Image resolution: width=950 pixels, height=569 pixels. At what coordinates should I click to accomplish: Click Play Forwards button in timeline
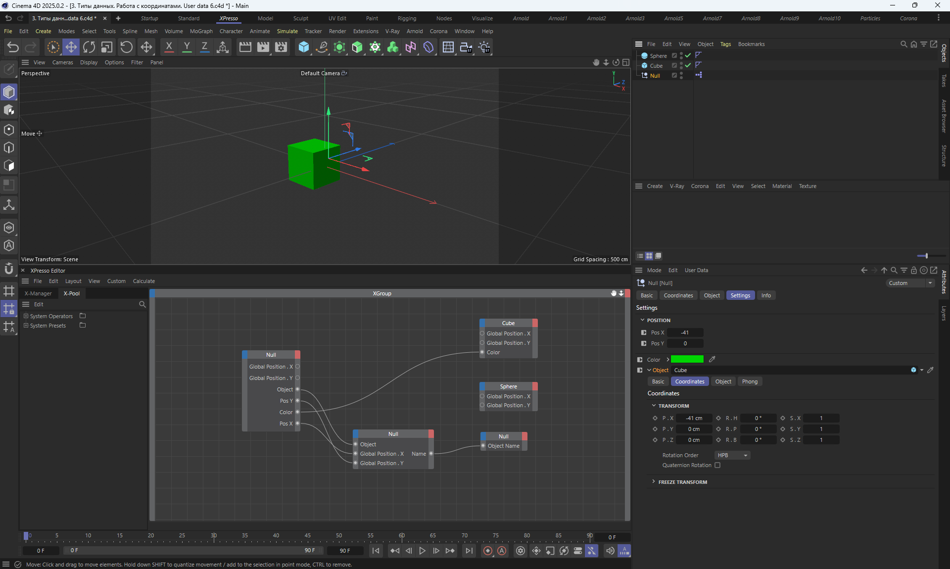click(x=422, y=551)
